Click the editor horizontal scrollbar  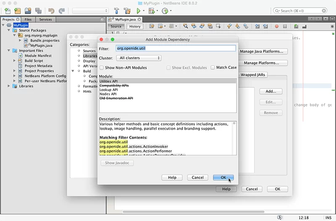click(x=194, y=212)
